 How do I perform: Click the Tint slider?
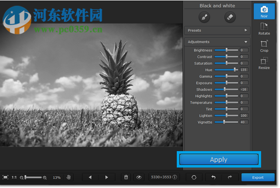[x=226, y=109]
